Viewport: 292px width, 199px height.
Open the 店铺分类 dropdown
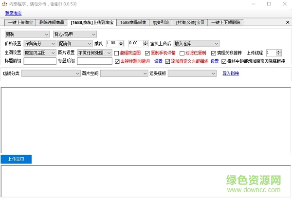pos(51,73)
